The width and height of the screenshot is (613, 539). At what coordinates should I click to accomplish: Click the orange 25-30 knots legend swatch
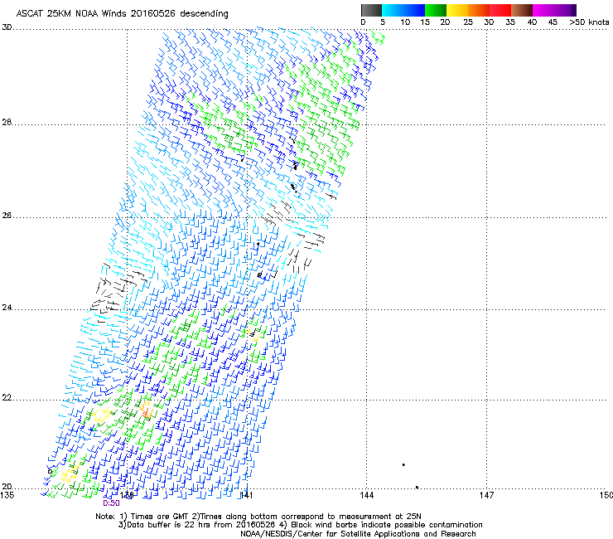click(479, 10)
